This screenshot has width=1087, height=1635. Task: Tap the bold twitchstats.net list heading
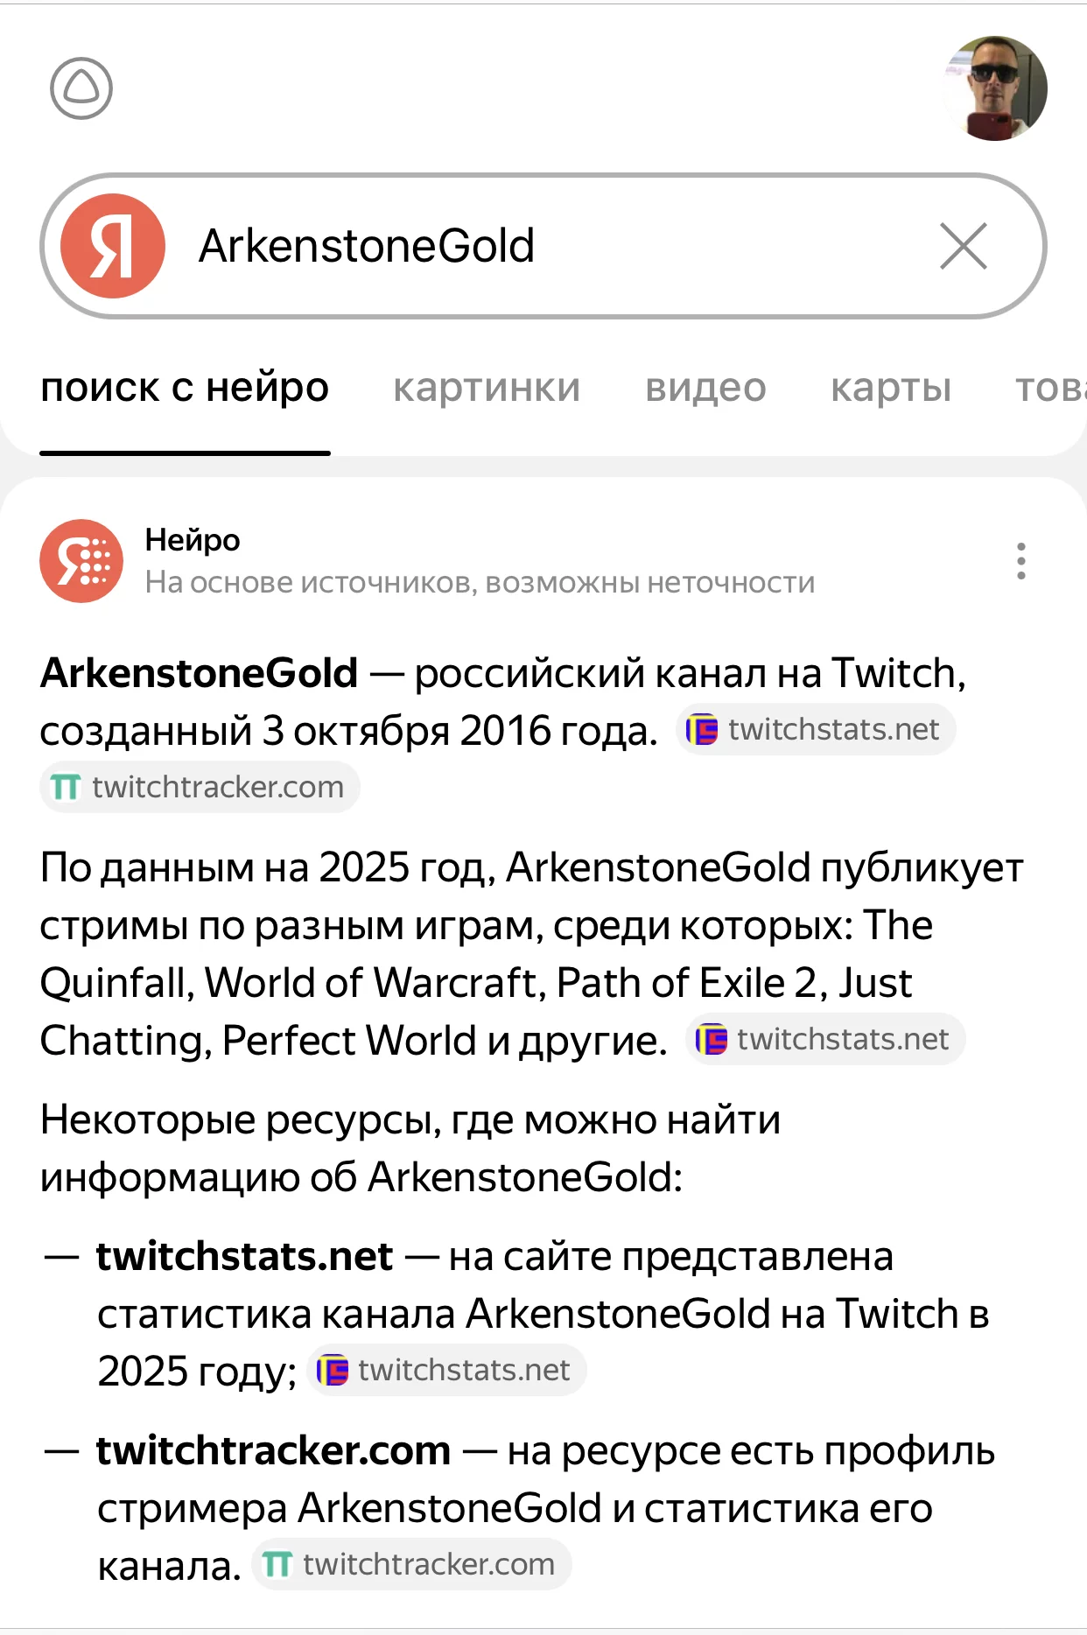pos(244,1256)
